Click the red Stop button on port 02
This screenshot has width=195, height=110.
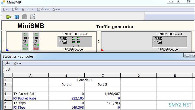point(36,49)
